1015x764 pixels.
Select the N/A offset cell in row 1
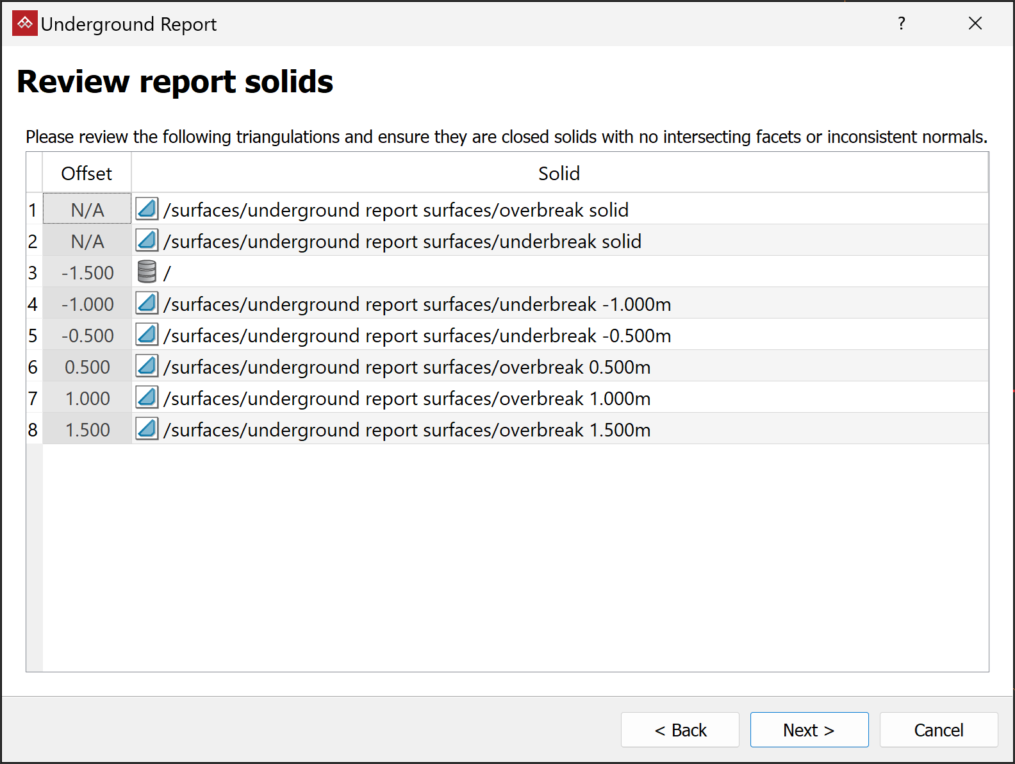tap(87, 210)
